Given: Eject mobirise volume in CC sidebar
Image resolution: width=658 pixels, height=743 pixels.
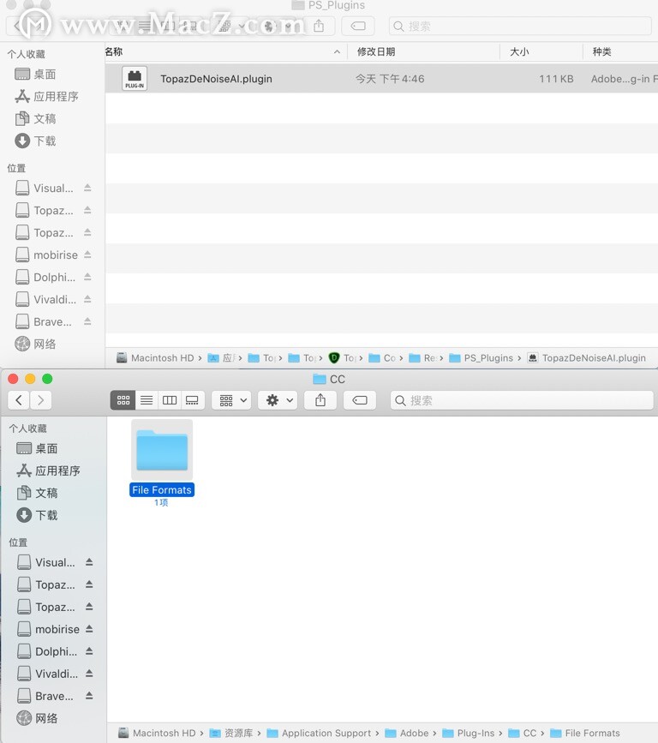Looking at the screenshot, I should 89,629.
